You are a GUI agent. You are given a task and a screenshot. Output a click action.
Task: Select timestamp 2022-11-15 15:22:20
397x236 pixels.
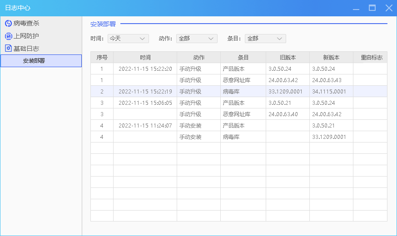(145, 69)
